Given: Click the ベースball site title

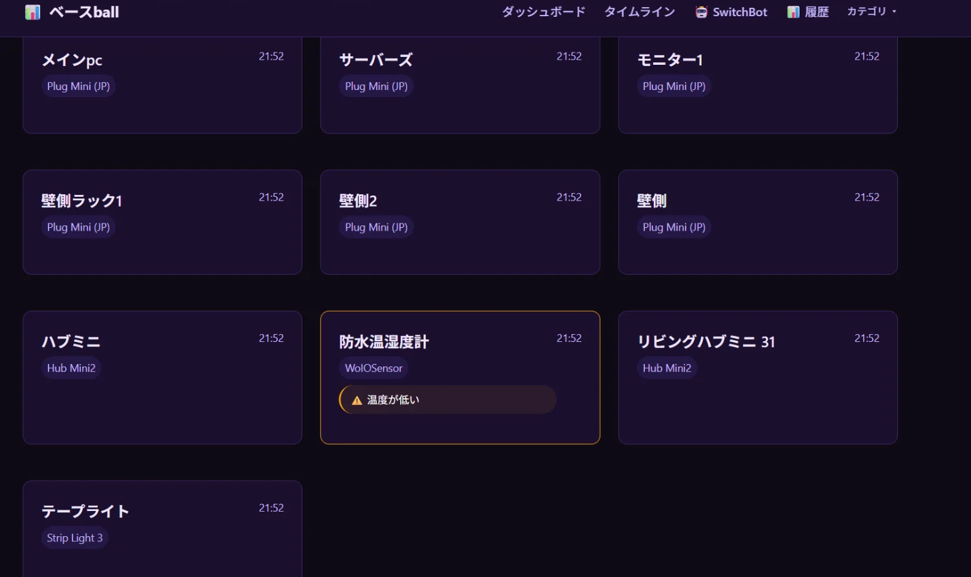Looking at the screenshot, I should pos(84,12).
